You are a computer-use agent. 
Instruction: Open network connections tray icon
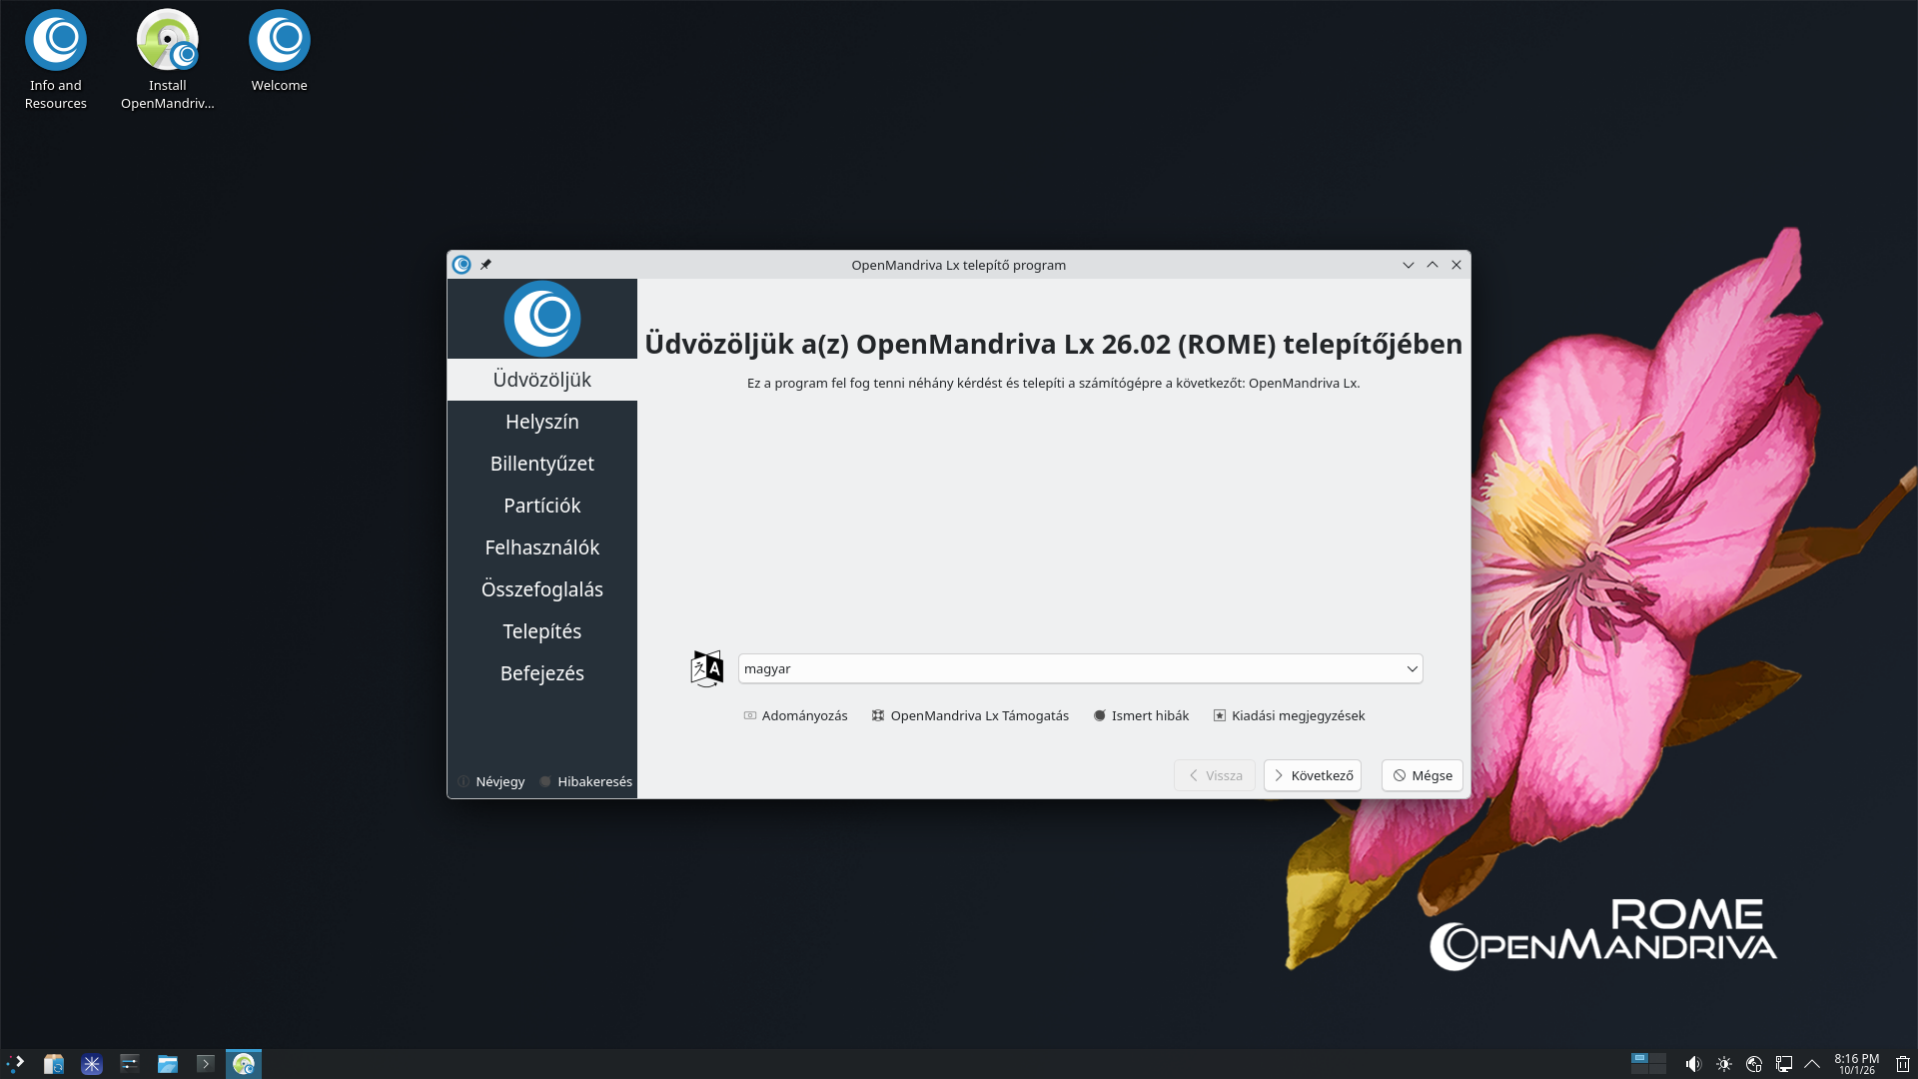pos(1784,1064)
